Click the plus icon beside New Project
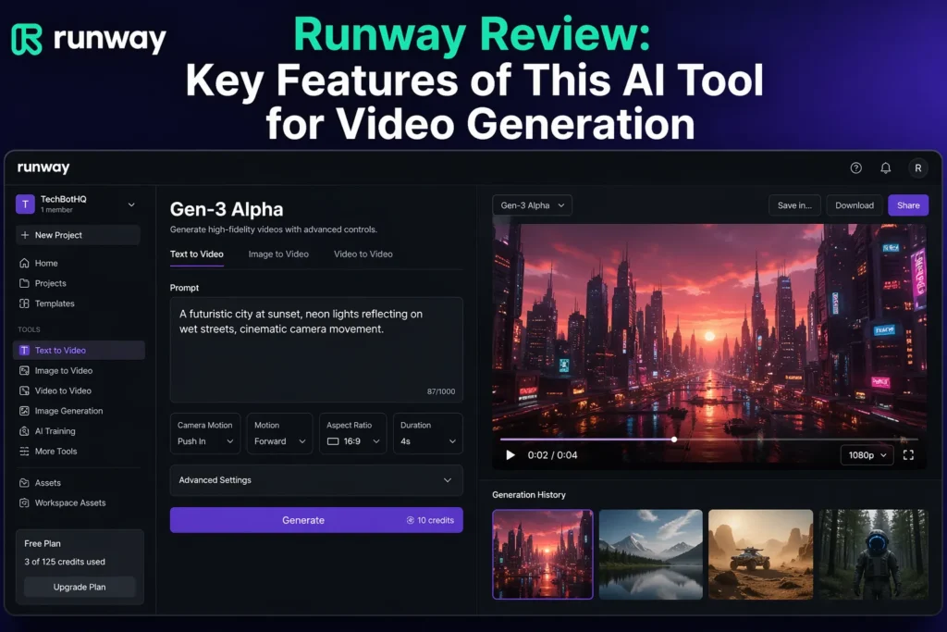The height and width of the screenshot is (632, 947). coord(25,235)
